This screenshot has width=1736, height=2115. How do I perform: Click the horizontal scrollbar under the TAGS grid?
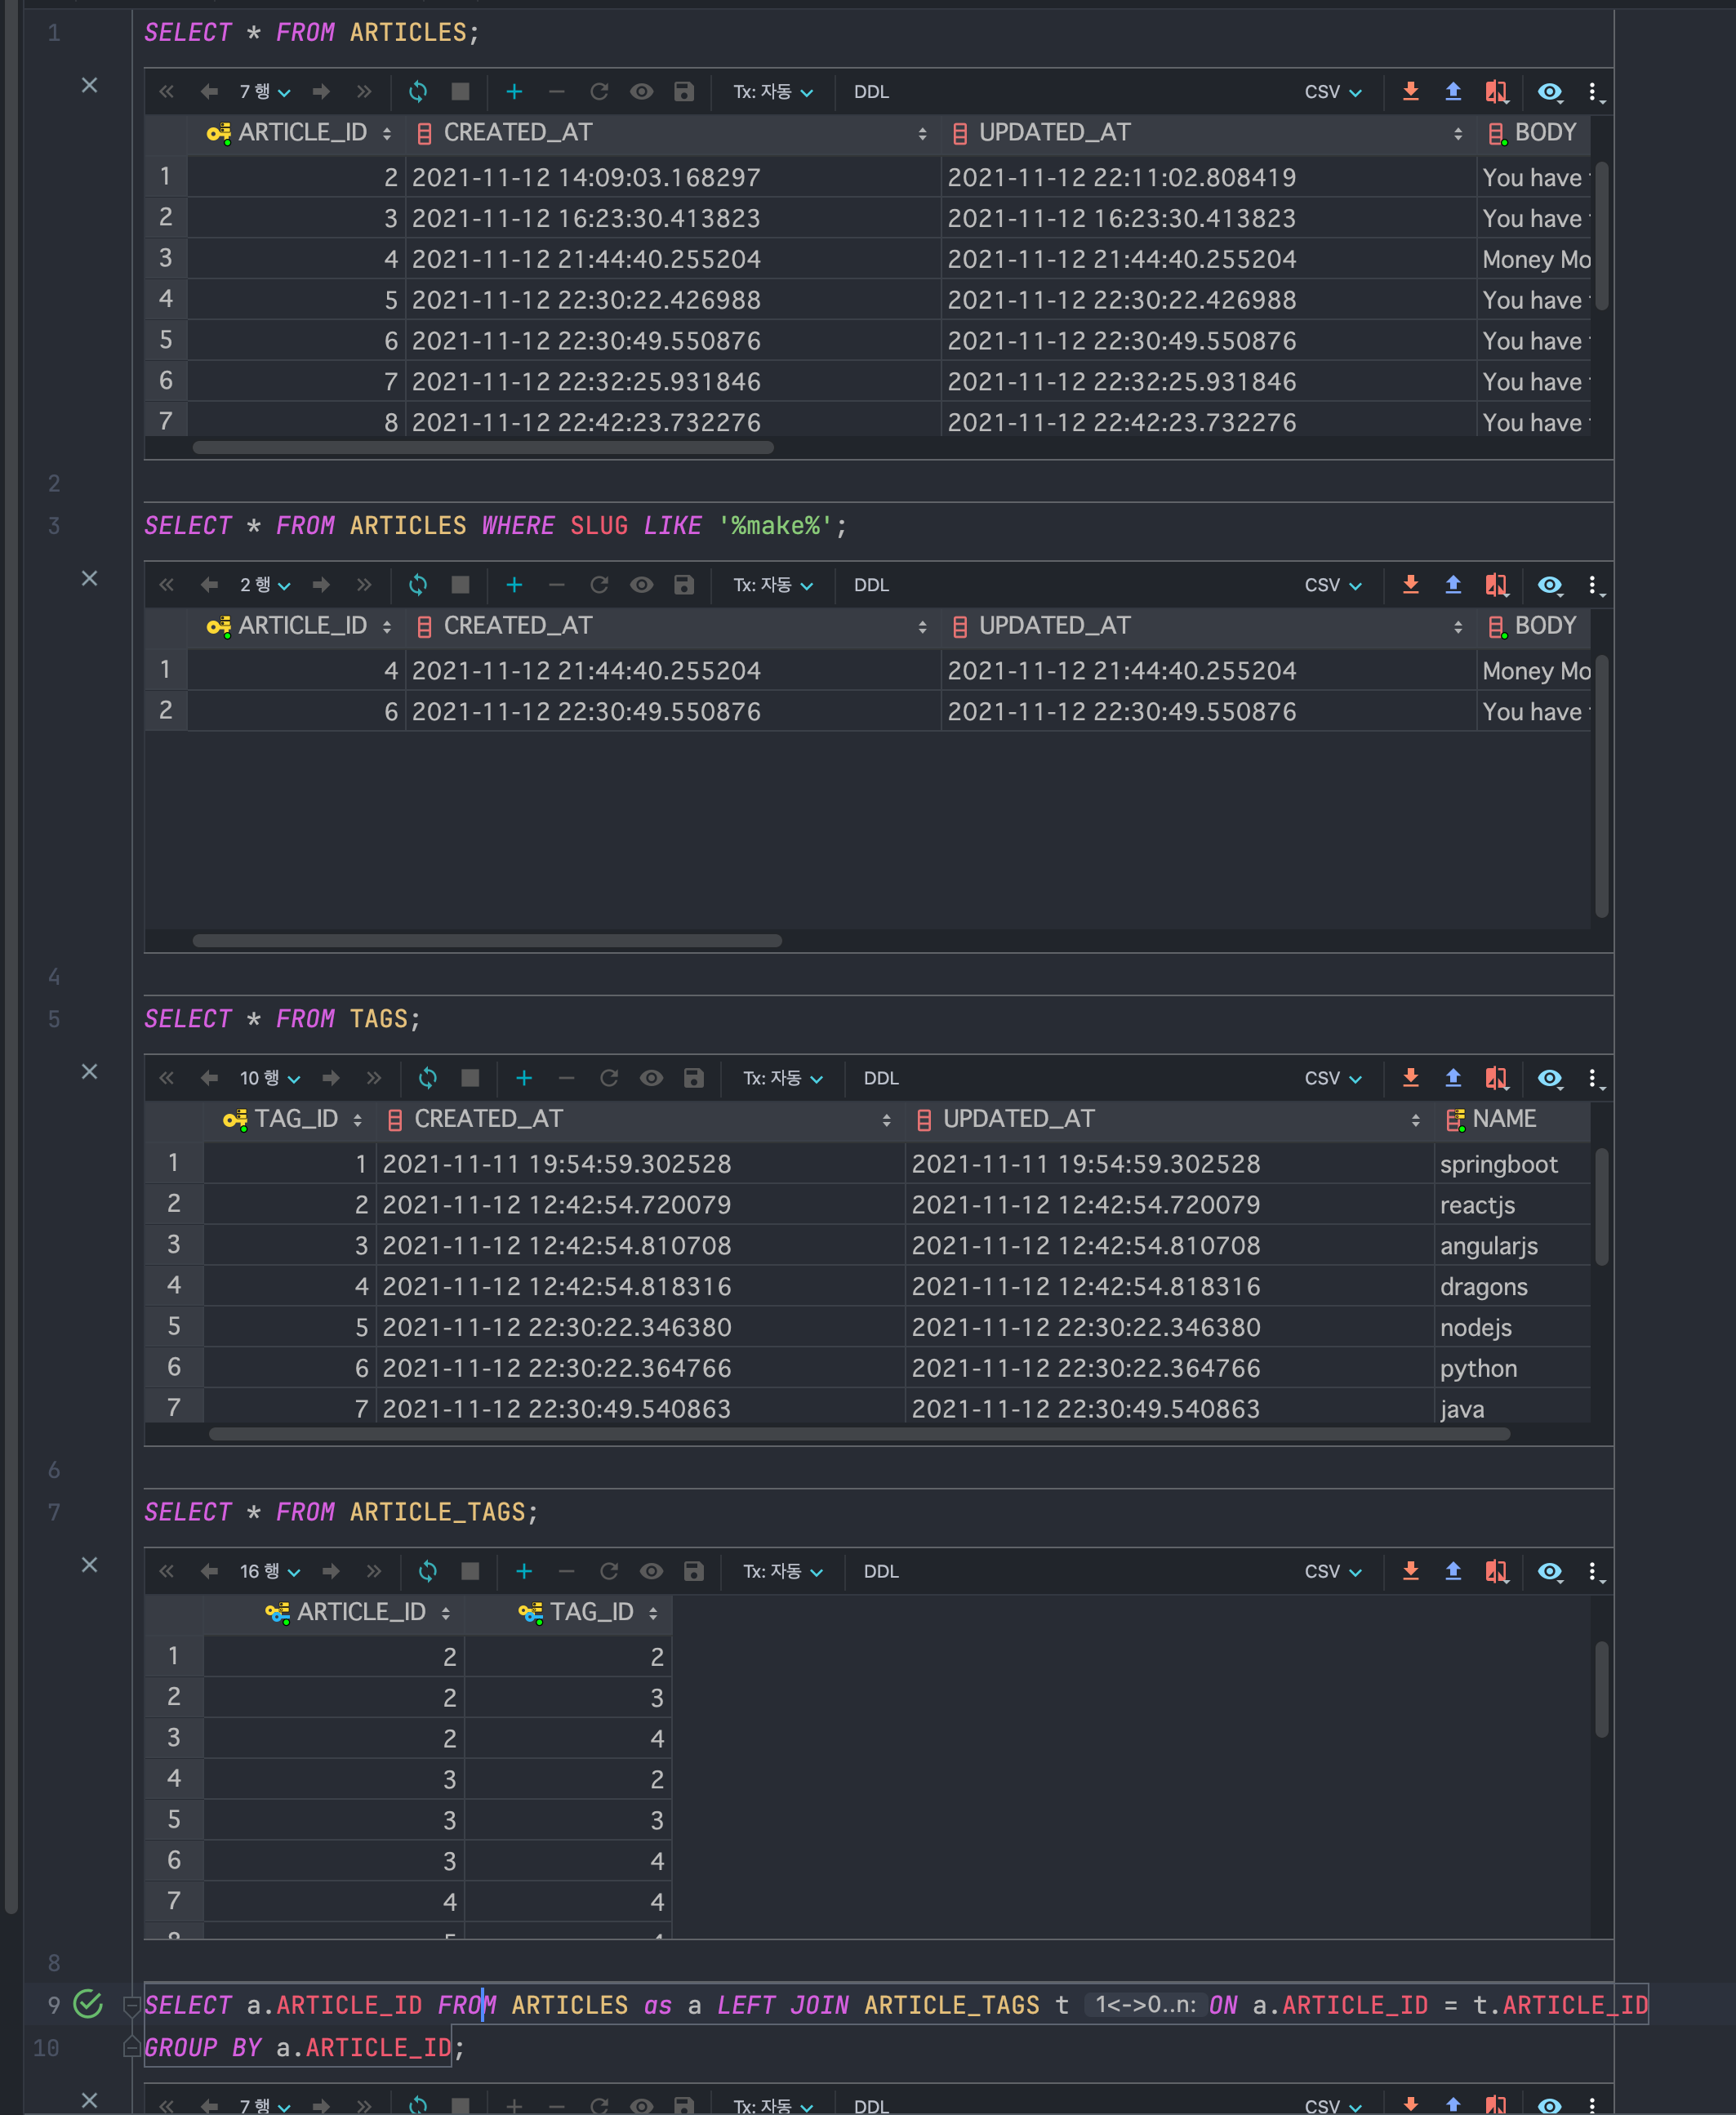pos(858,1434)
